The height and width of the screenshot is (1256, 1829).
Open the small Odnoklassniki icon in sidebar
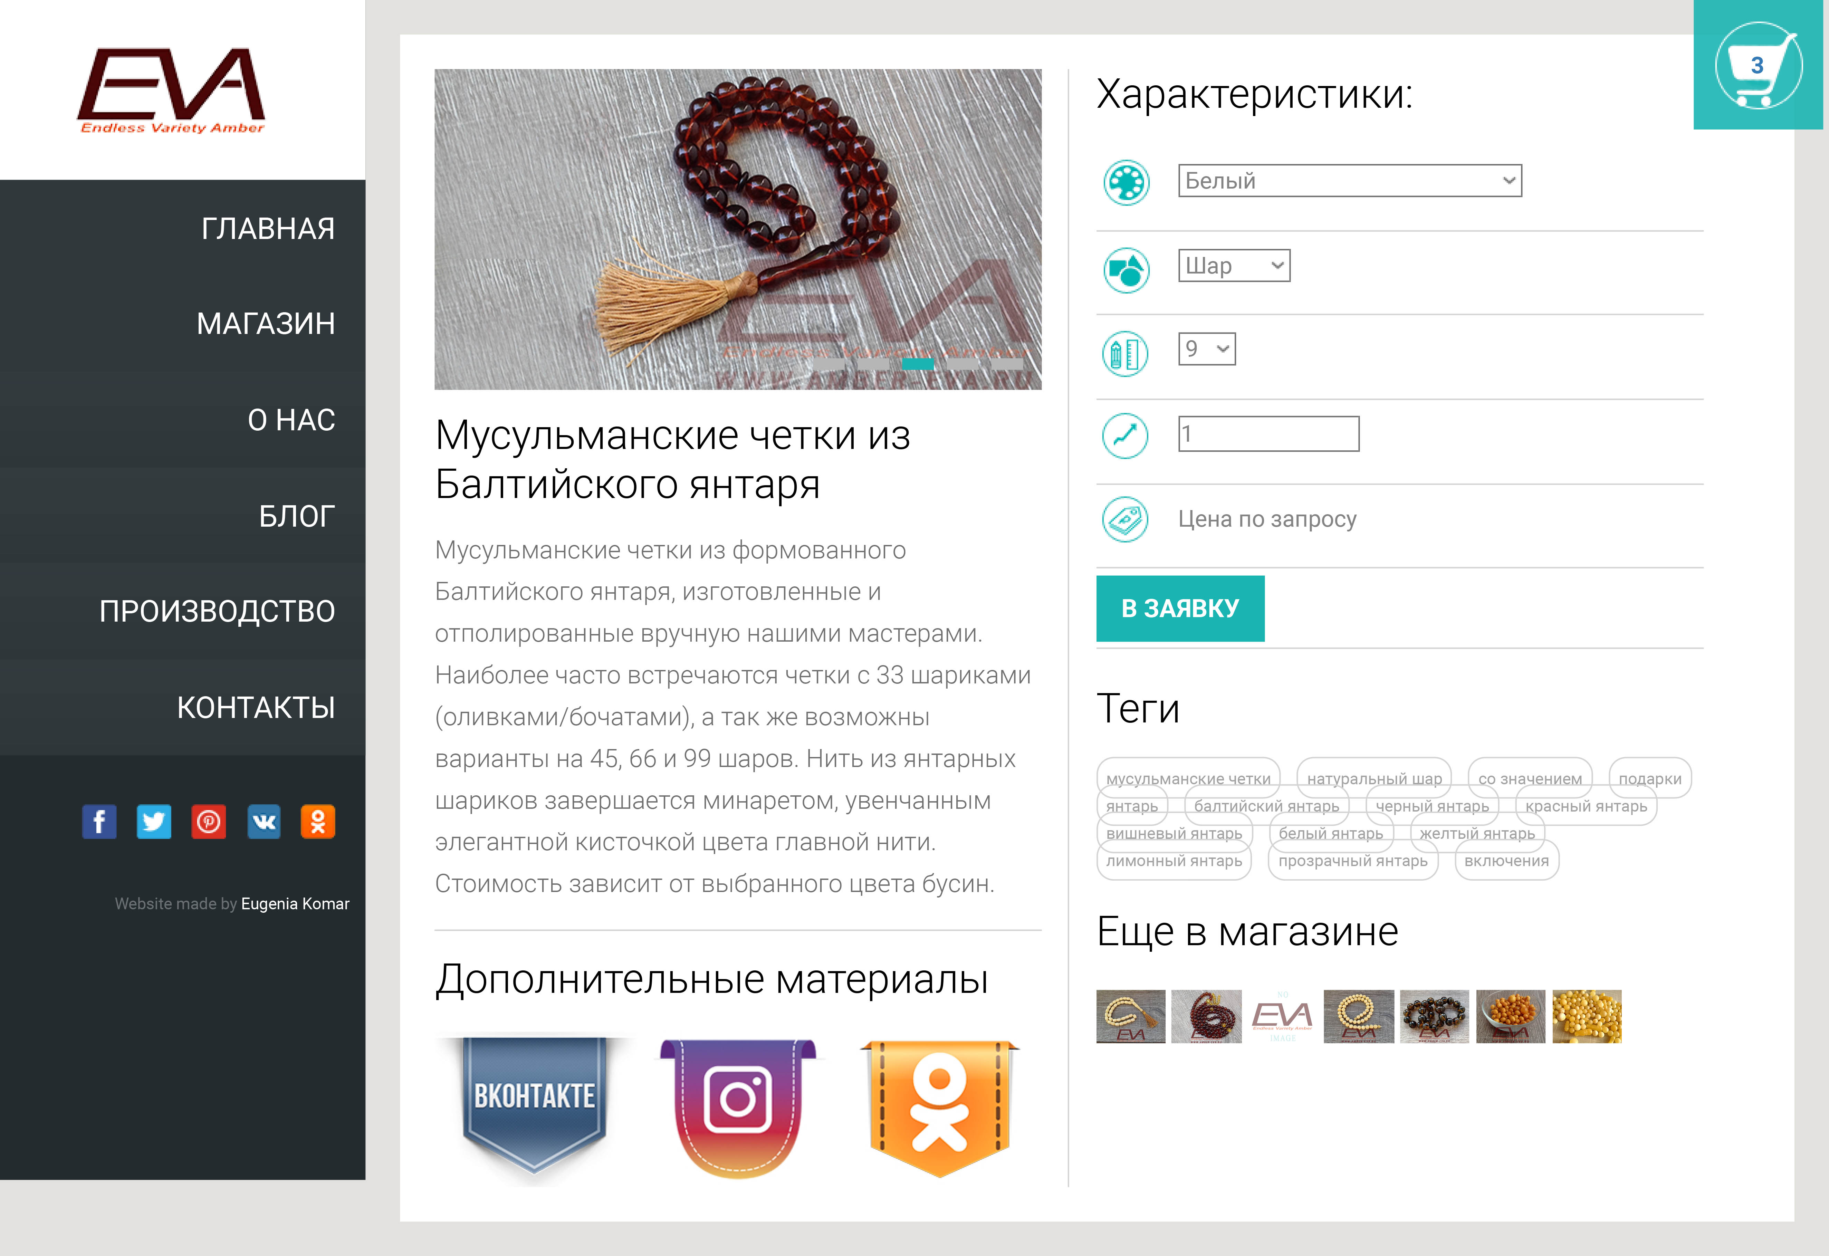point(318,822)
